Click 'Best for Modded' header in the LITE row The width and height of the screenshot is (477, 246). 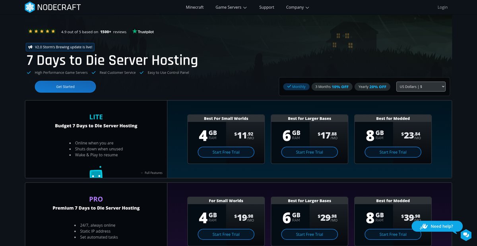(393, 118)
